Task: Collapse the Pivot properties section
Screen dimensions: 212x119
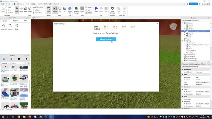Action: point(183,97)
